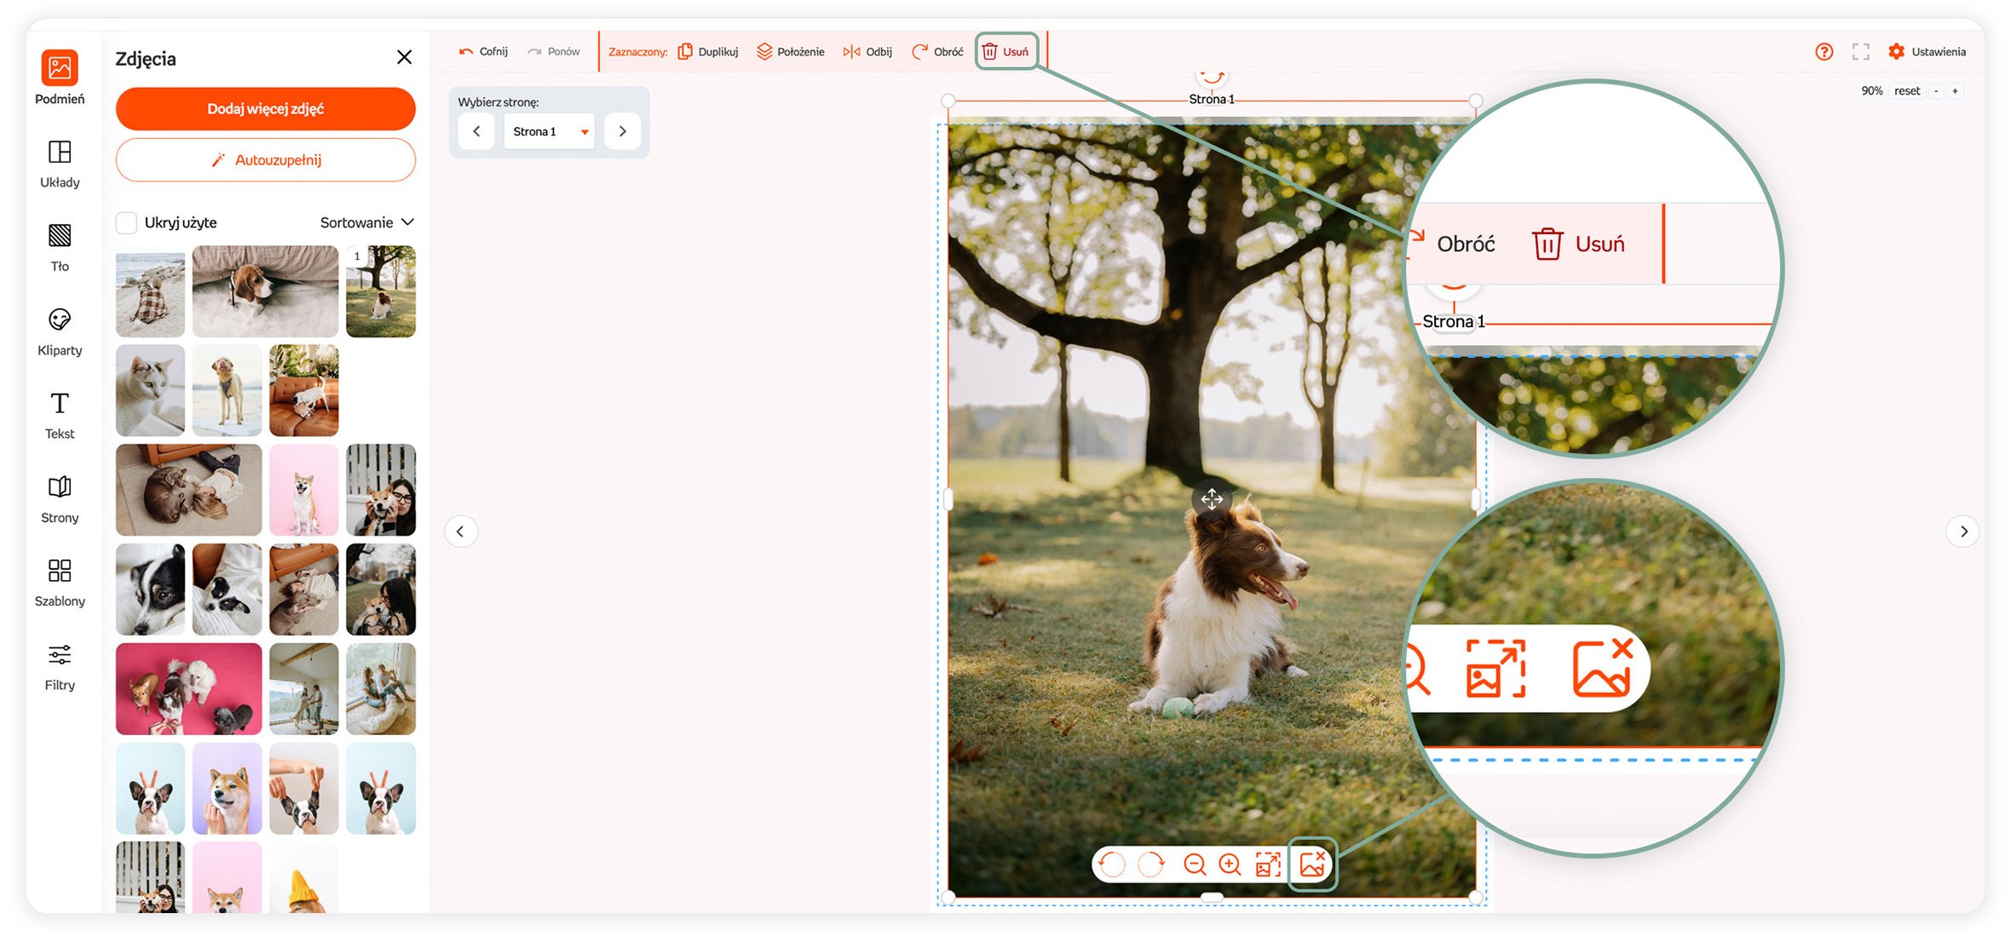Click Dodaj więcej zdjęć button
This screenshot has height=931, width=2011.
(x=265, y=109)
